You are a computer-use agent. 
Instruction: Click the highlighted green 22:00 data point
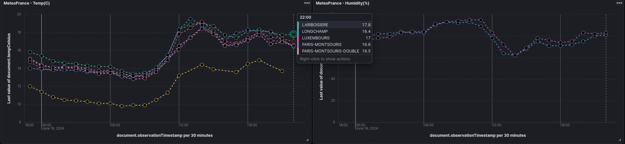point(294,34)
